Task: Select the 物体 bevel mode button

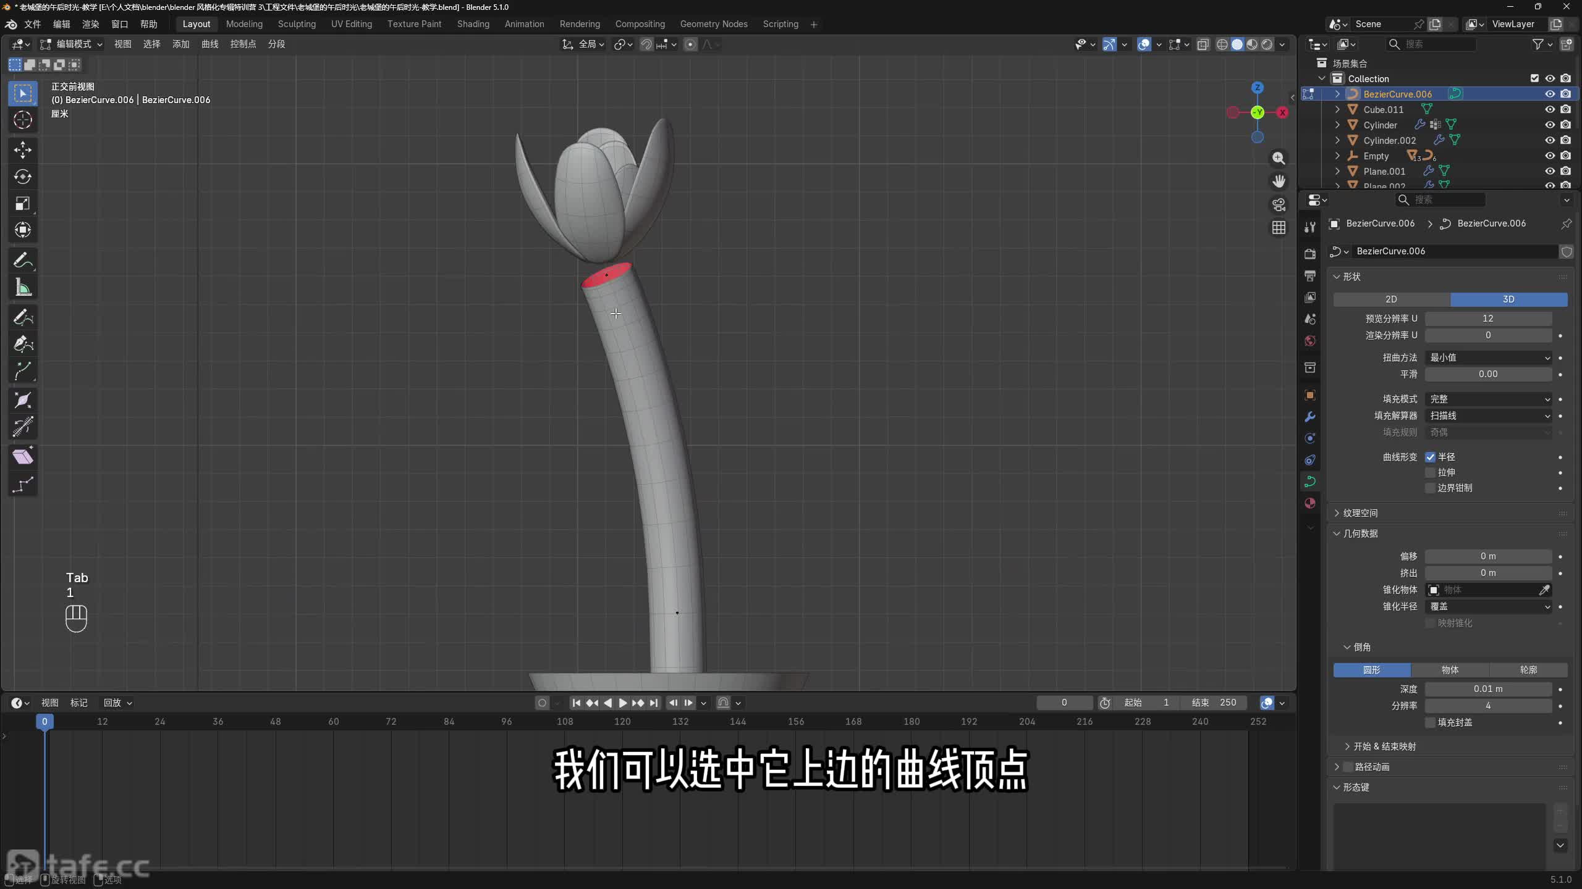Action: click(x=1450, y=670)
